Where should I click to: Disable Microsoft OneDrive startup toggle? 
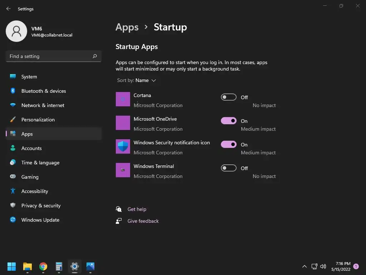(228, 121)
